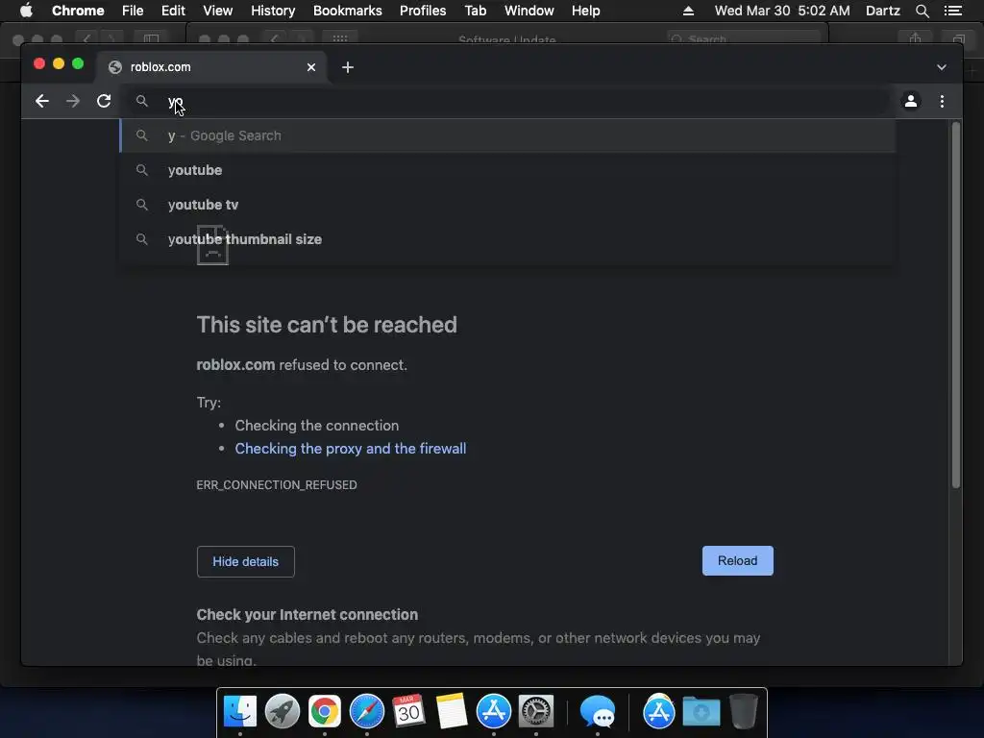Select the roblox.com tab
This screenshot has width=984, height=738.
click(x=210, y=67)
